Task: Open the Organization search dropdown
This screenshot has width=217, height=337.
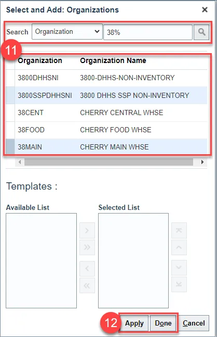Action: pos(67,32)
